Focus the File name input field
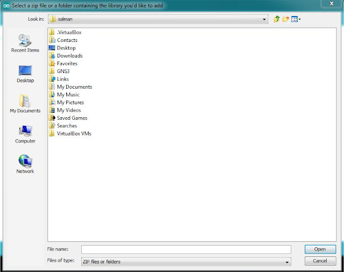 (186, 249)
